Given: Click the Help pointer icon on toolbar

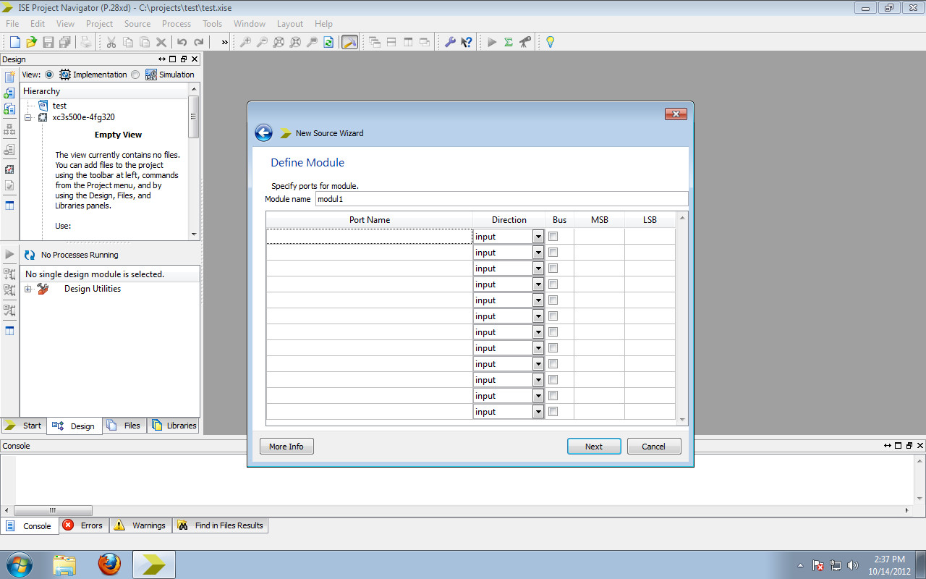Looking at the screenshot, I should (x=467, y=42).
